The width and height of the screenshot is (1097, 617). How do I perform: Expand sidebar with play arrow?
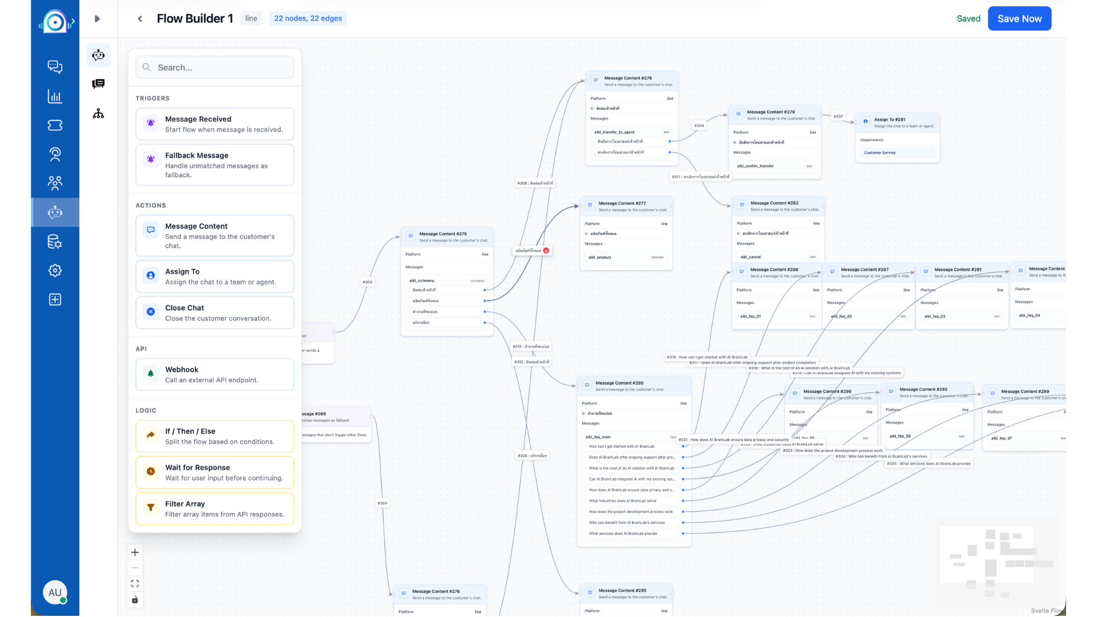click(97, 19)
